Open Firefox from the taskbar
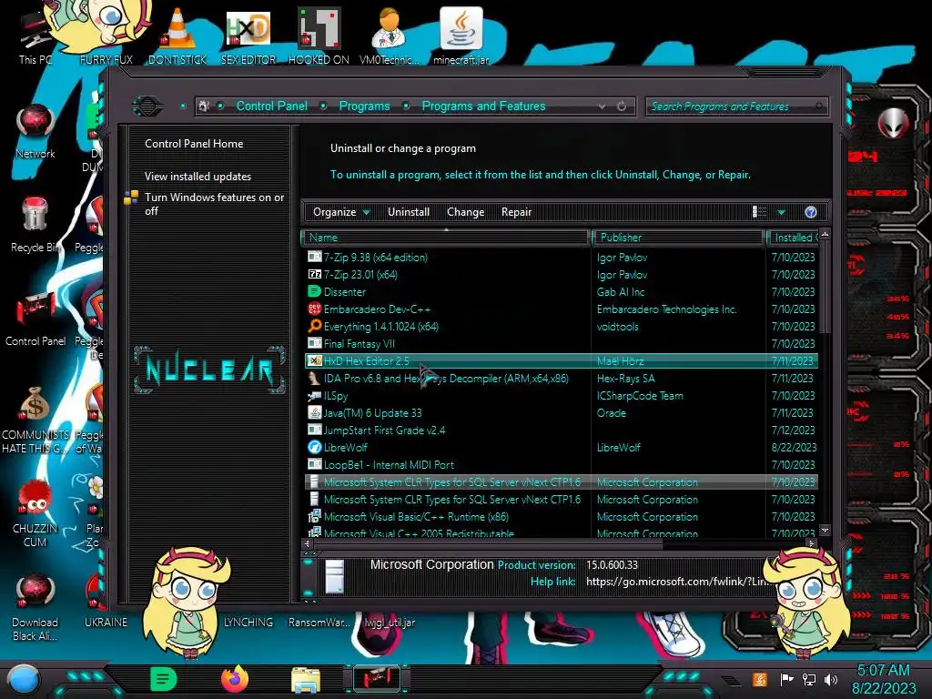 [x=234, y=679]
